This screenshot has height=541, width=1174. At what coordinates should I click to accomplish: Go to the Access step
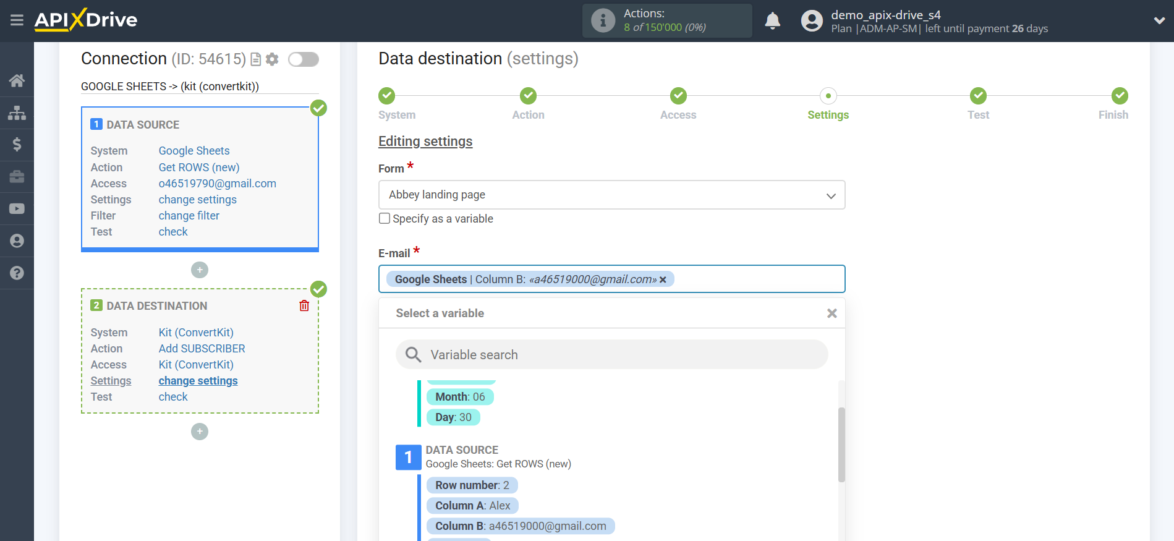(x=678, y=96)
